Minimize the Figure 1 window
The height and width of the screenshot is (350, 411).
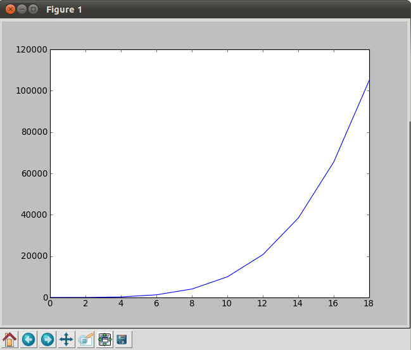[22, 9]
